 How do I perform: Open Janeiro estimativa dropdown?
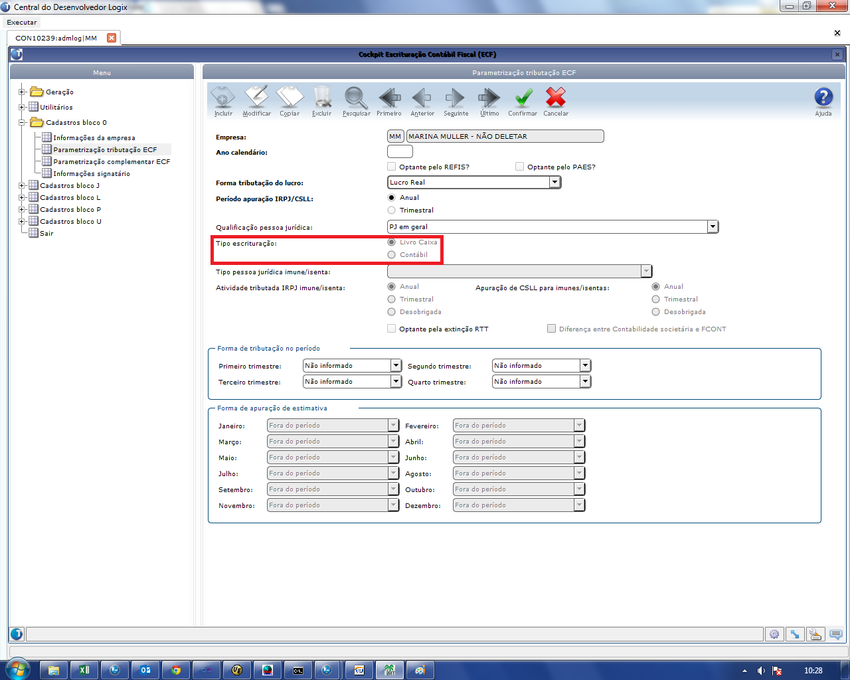pyautogui.click(x=392, y=425)
